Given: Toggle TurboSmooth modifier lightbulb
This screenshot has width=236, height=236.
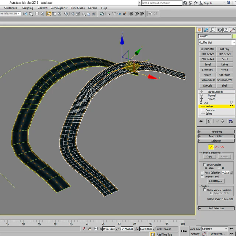Looking at the screenshot, I should pos(201,92).
